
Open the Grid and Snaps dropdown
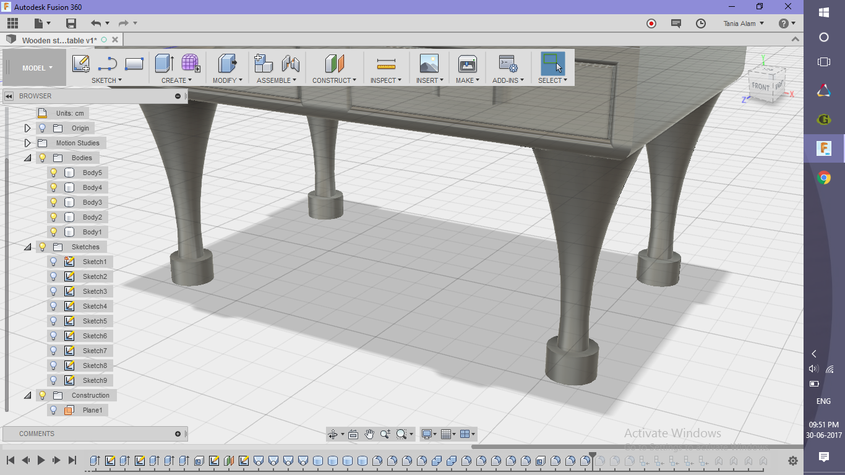tap(449, 434)
